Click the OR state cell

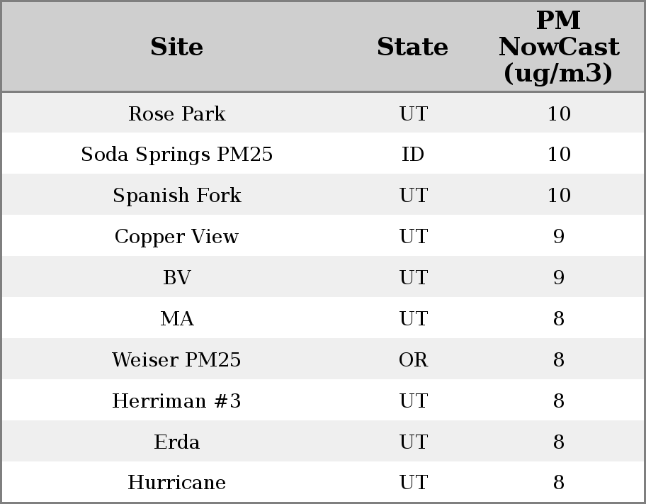(x=413, y=360)
